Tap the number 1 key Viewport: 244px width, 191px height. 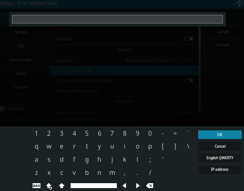[x=36, y=133]
